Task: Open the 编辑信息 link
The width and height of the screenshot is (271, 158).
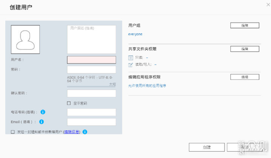Action: [x=72, y=132]
